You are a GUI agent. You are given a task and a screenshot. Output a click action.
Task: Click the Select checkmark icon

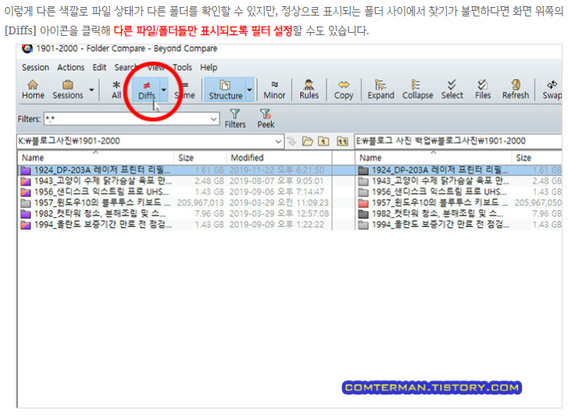[x=452, y=89]
